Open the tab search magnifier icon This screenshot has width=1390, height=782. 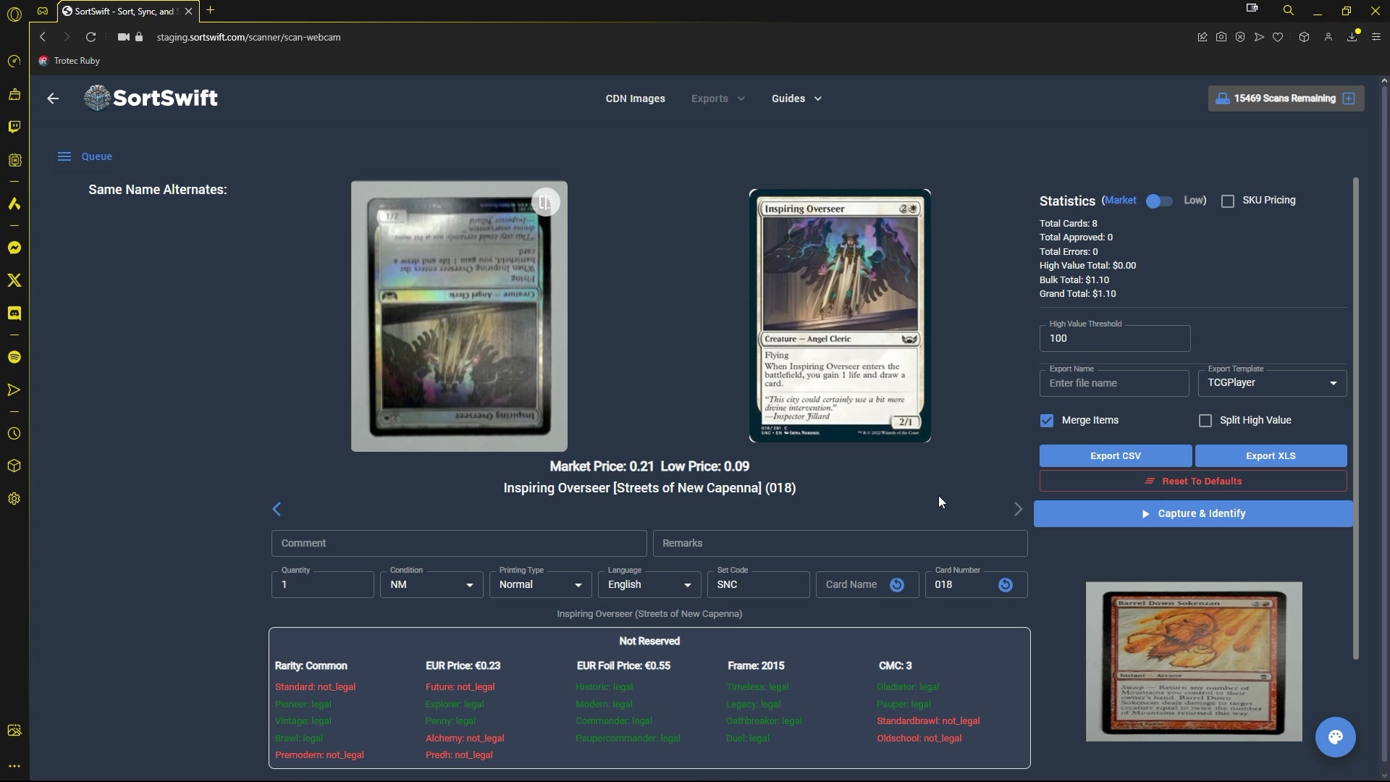click(x=1288, y=11)
